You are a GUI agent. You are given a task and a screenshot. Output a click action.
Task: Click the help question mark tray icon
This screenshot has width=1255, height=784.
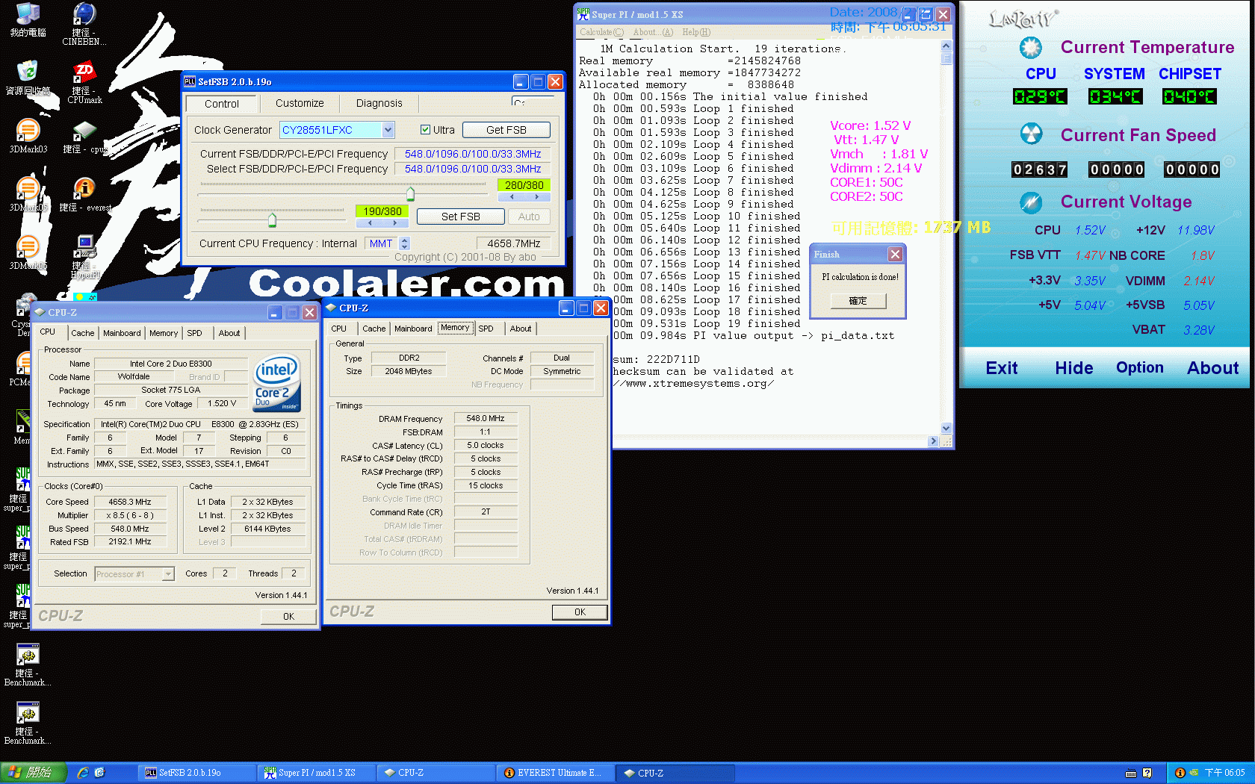coord(1147,773)
